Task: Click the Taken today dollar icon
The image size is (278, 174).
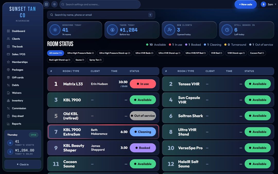Action: point(112,30)
